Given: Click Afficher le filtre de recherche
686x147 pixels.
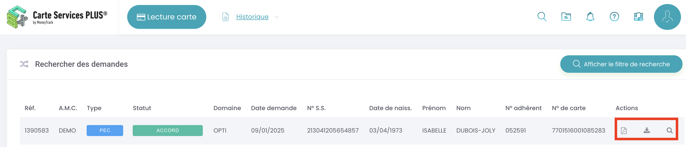Looking at the screenshot, I should (x=621, y=64).
